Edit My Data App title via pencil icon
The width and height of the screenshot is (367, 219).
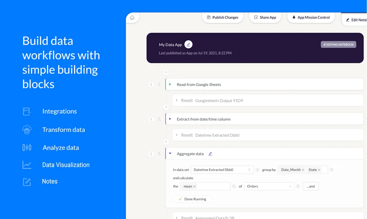coord(189,44)
